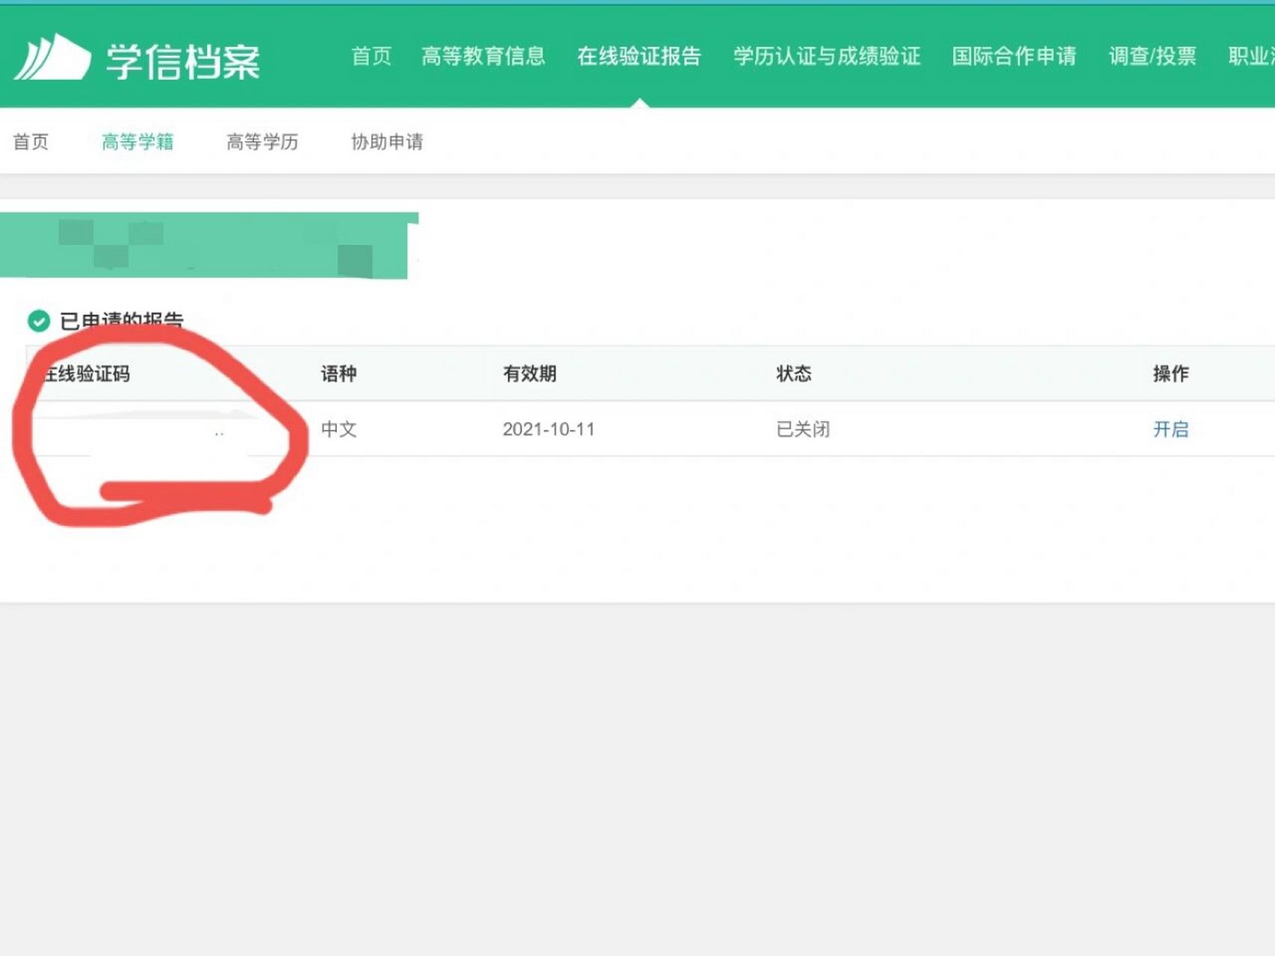Click the 语种 column header
The width and height of the screenshot is (1275, 956).
coord(338,373)
